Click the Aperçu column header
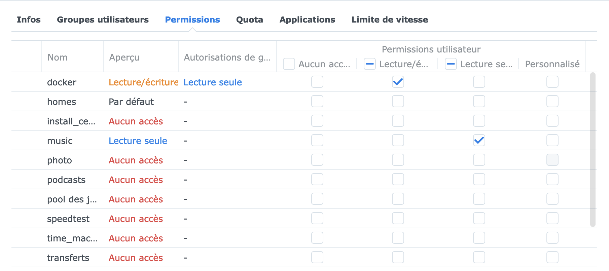The image size is (609, 271). 124,57
